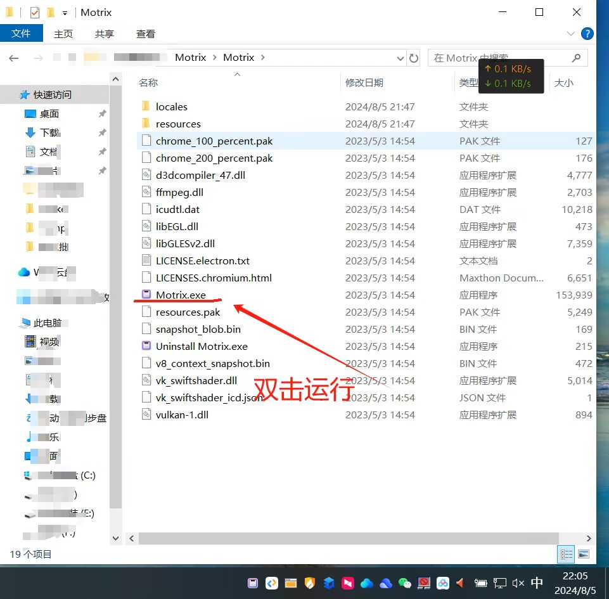Click the horizontal scrollbar left arrow
The image size is (609, 599).
(x=132, y=538)
